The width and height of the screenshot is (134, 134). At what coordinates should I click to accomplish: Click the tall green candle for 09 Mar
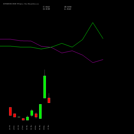pyautogui.click(x=45, y=87)
